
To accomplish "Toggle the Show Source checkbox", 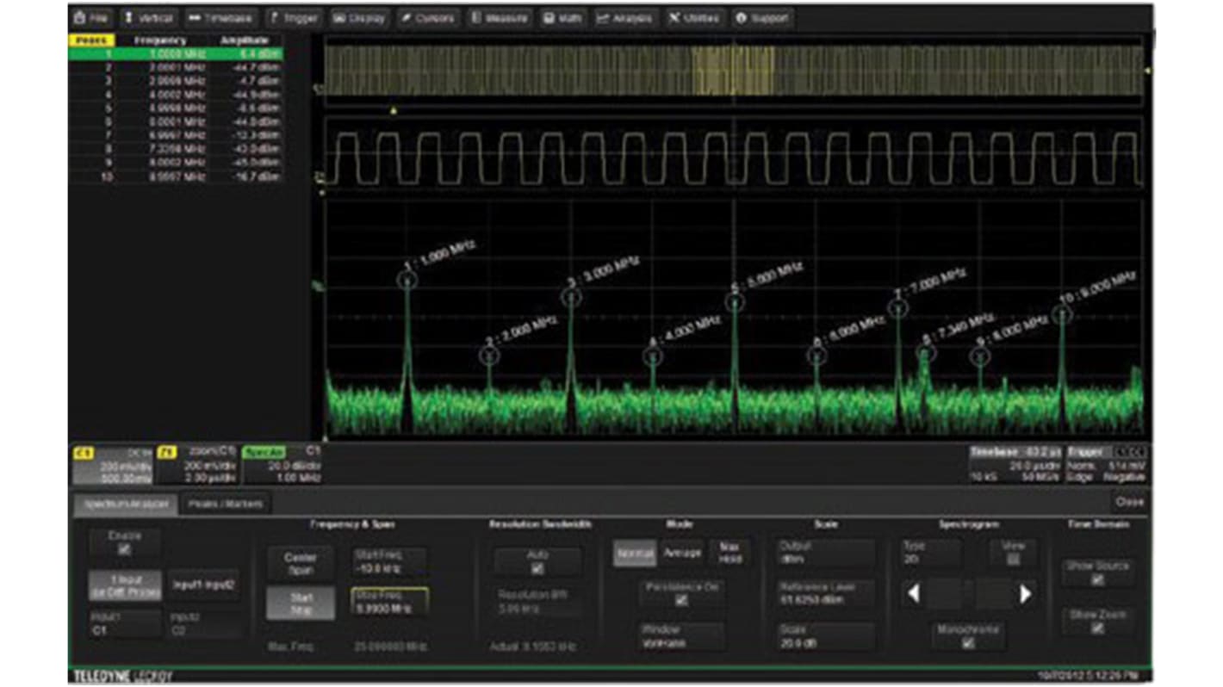I will 1097,580.
